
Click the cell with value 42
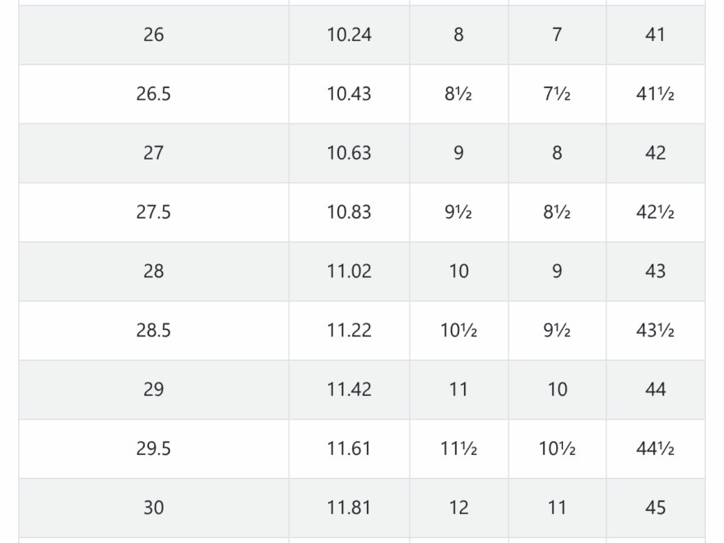(x=655, y=153)
